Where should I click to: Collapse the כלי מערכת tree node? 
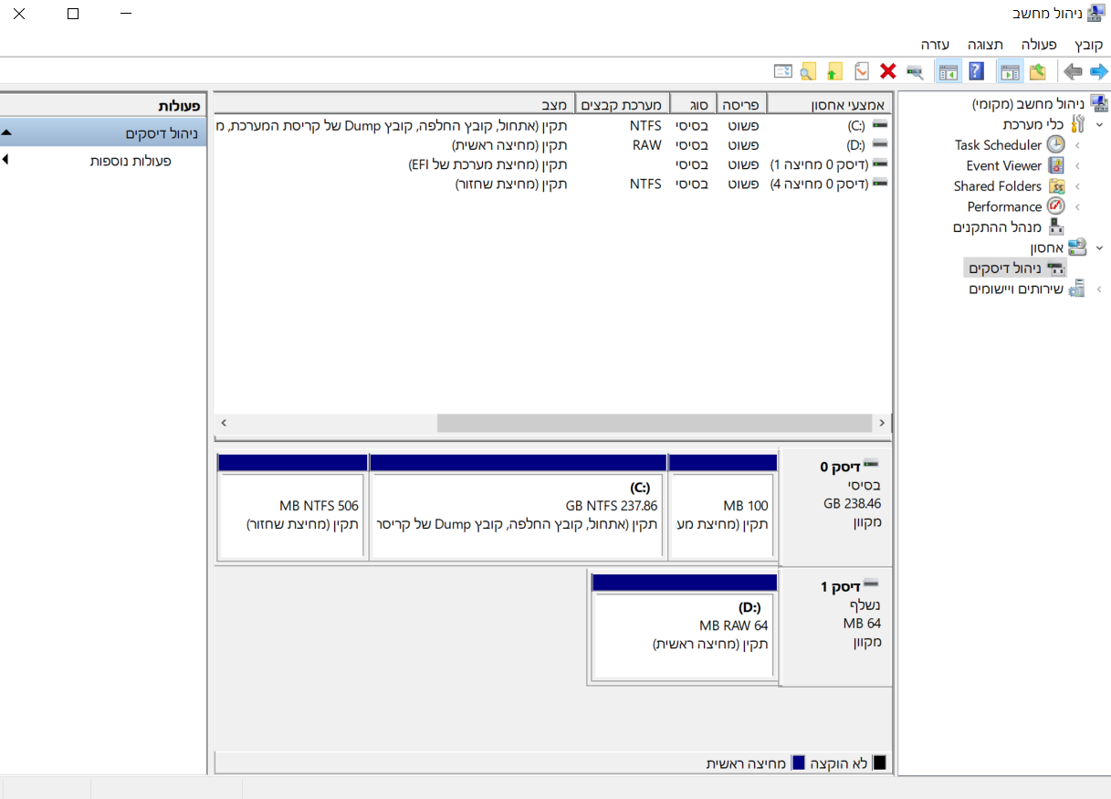pyautogui.click(x=1099, y=124)
